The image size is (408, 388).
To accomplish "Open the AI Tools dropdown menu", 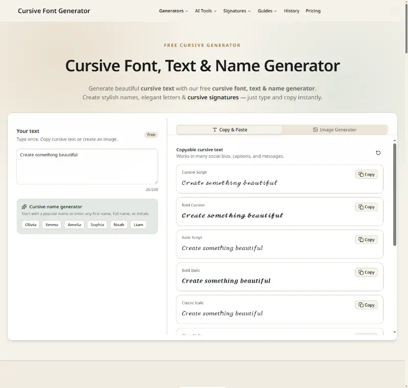I will coord(206,11).
